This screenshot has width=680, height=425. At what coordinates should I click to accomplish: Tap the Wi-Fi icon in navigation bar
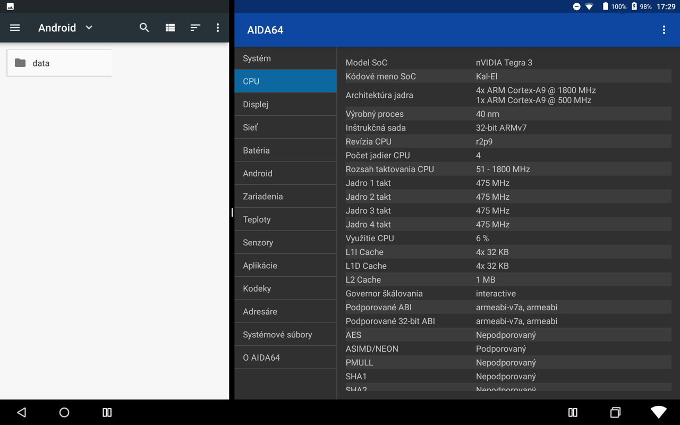659,412
